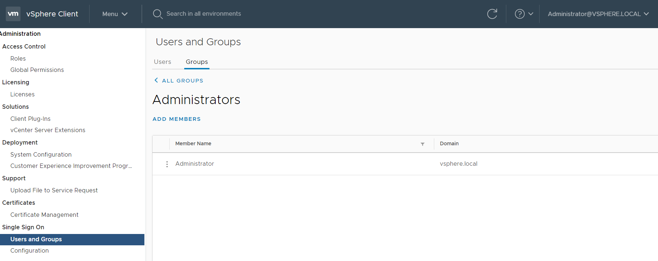
Task: Select the Administrator member name cell
Action: click(194, 164)
